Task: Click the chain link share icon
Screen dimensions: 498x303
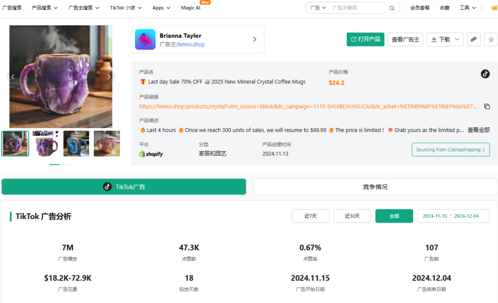Action: pyautogui.click(x=474, y=39)
